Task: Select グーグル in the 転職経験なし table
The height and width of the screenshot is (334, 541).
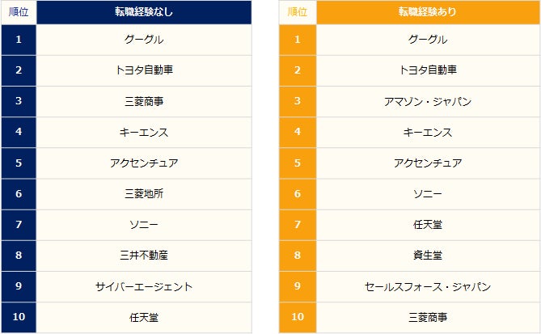Action: point(144,40)
